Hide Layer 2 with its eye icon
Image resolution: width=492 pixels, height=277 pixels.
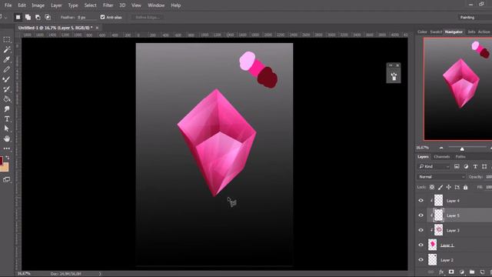coord(421,260)
